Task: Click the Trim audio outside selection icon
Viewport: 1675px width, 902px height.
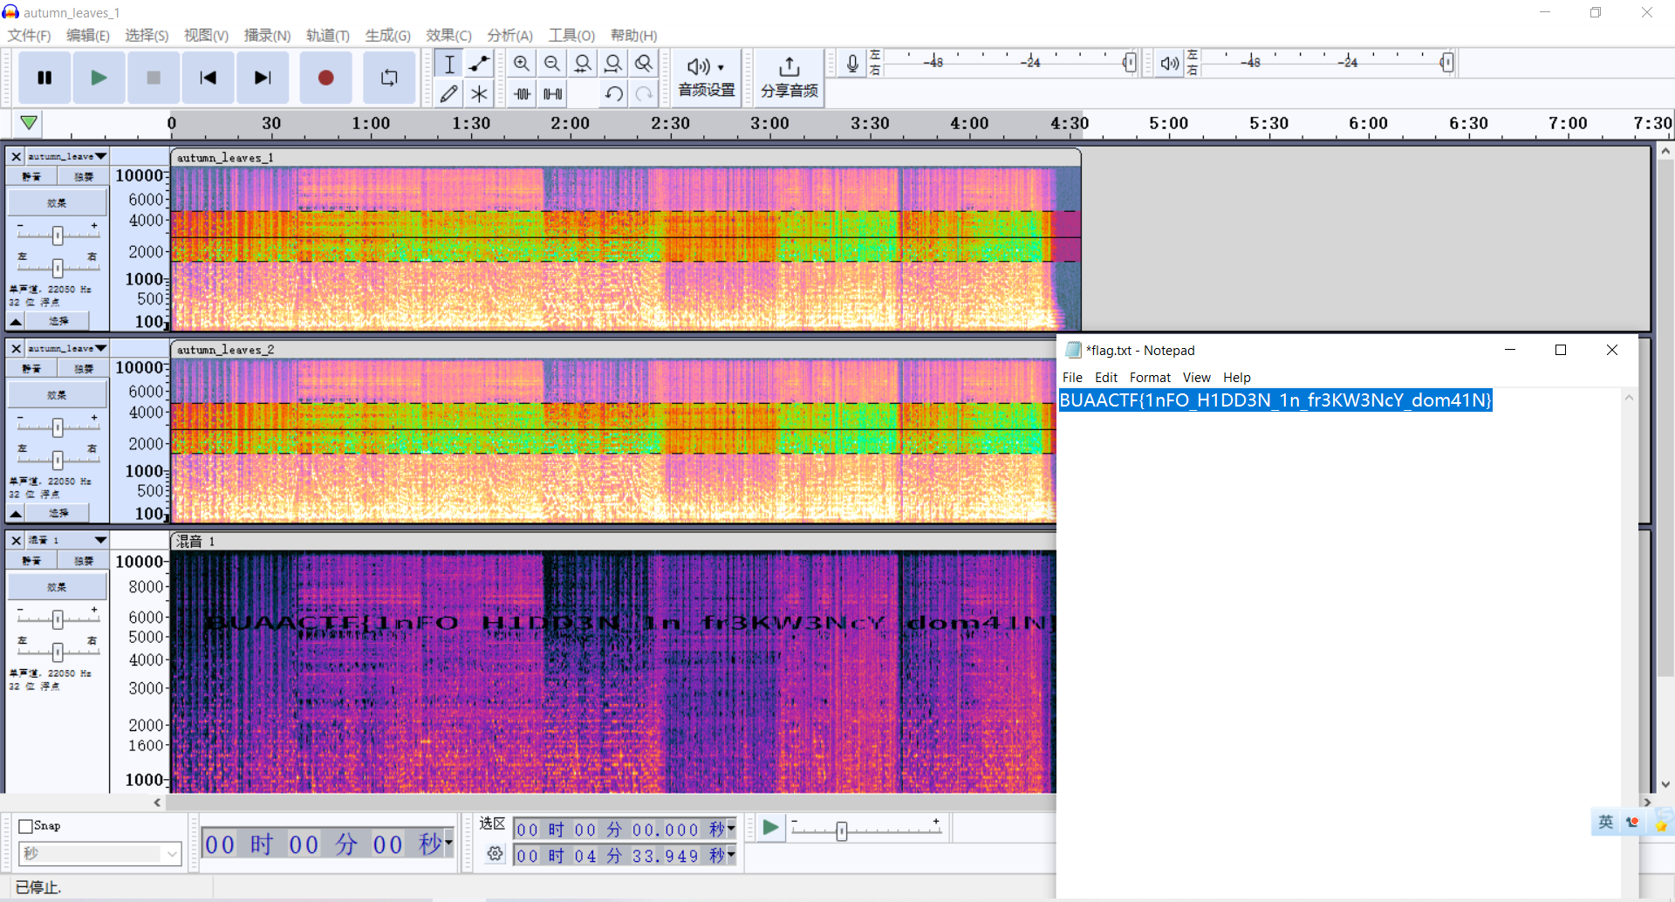Action: click(523, 93)
